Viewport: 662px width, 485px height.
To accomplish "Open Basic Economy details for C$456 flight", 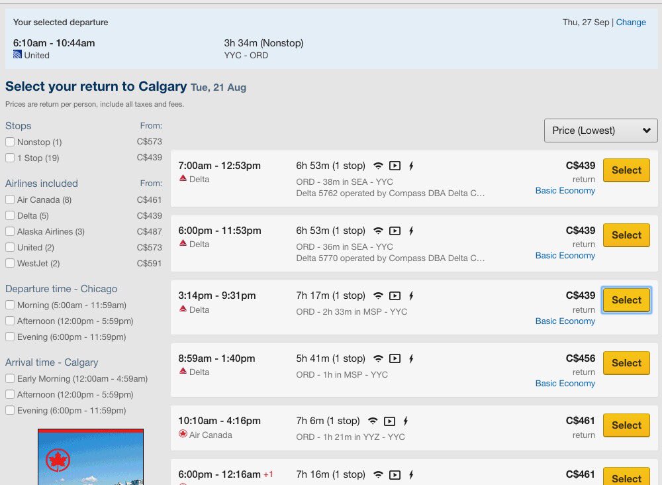I will [565, 383].
